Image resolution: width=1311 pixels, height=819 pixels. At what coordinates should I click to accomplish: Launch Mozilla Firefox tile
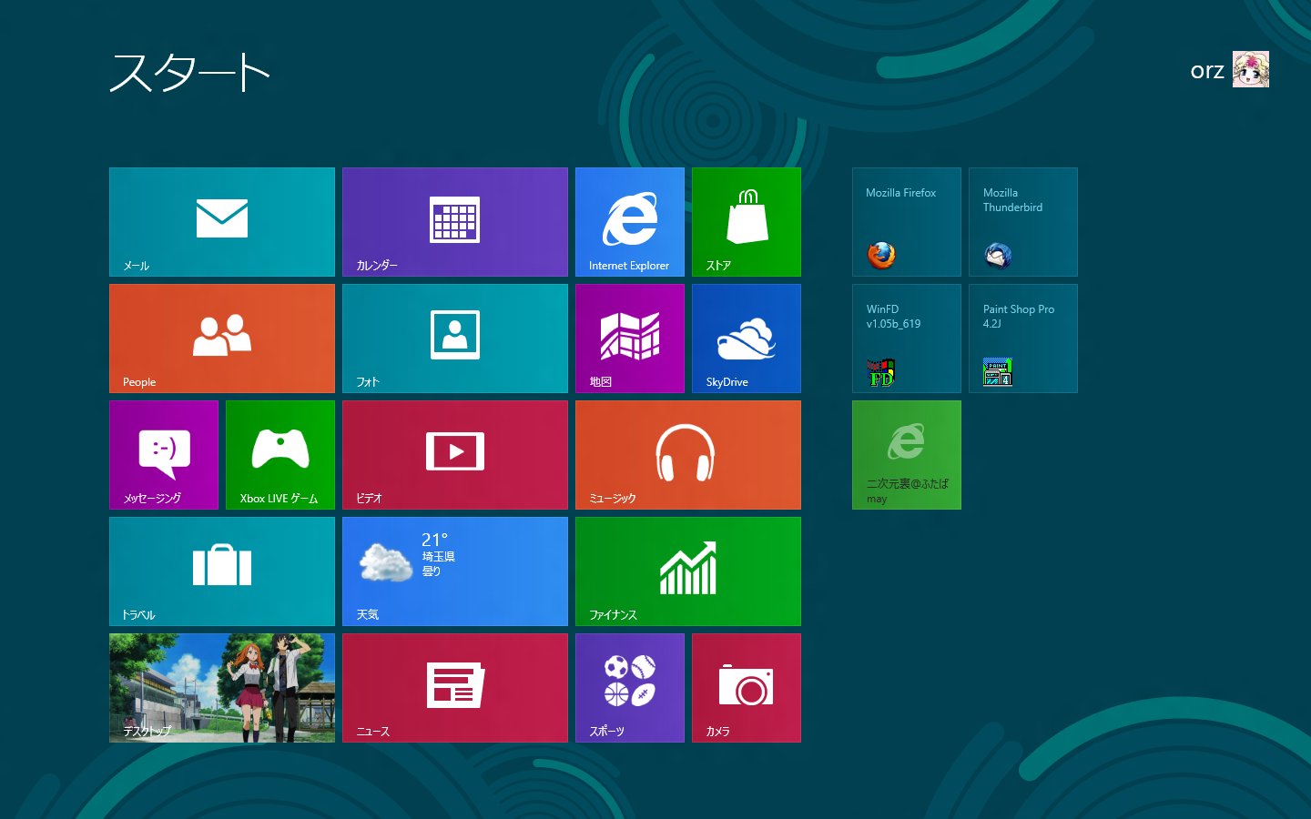point(907,222)
